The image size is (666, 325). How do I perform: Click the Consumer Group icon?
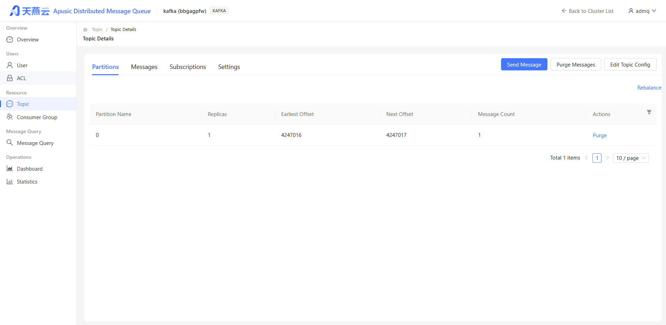click(10, 117)
